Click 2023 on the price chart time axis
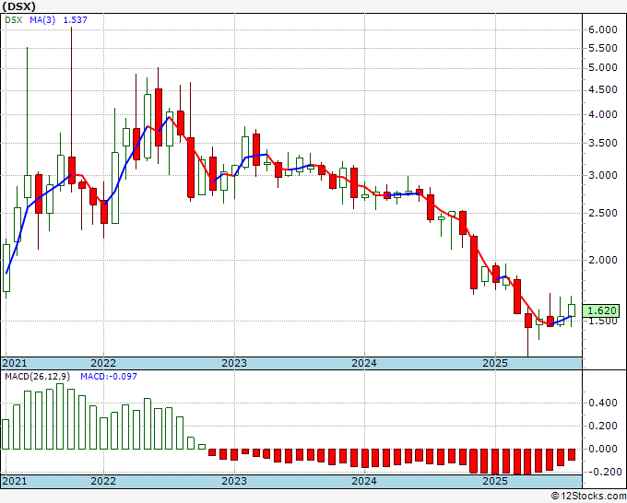 [x=234, y=363]
